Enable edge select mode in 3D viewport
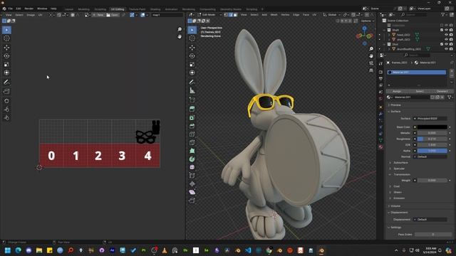Image resolution: width=456 pixels, height=256 pixels. point(231,14)
